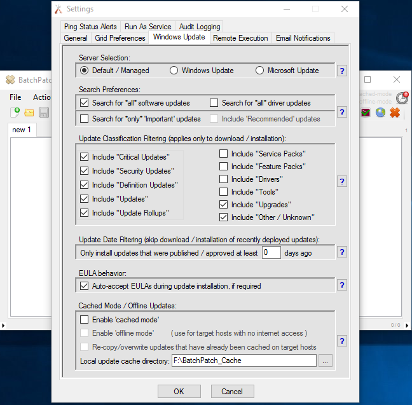Select the Windows Update settings tab
Image resolution: width=412 pixels, height=405 pixels.
coord(179,37)
